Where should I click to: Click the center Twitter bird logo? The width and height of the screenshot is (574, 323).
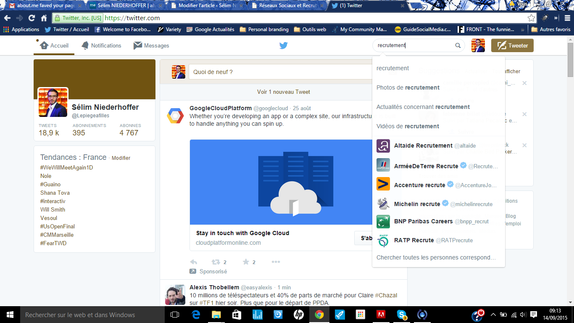pyautogui.click(x=284, y=45)
